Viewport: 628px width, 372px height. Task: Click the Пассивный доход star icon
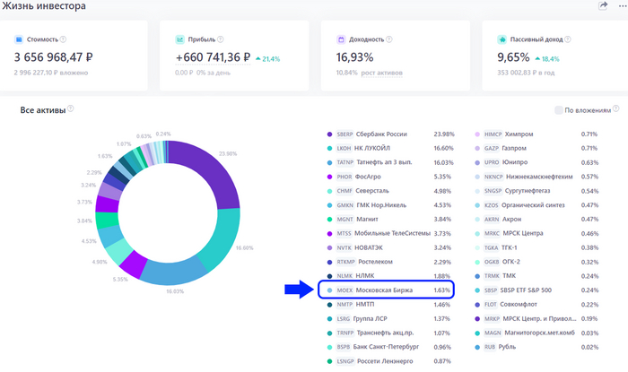[x=502, y=39]
